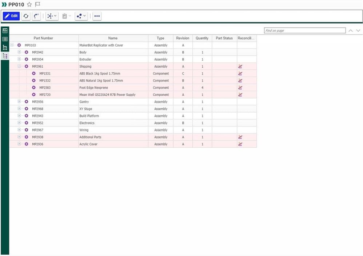Select the top form view sidebar icon
Image resolution: width=363 pixels, height=256 pixels.
pos(5,31)
